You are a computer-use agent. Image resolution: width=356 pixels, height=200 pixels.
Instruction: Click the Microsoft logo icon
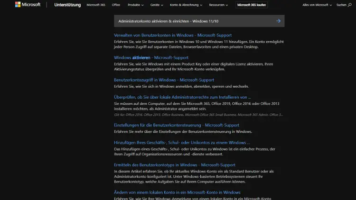(18, 5)
